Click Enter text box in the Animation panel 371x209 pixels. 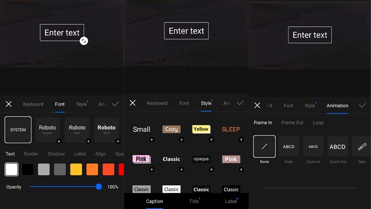310,35
